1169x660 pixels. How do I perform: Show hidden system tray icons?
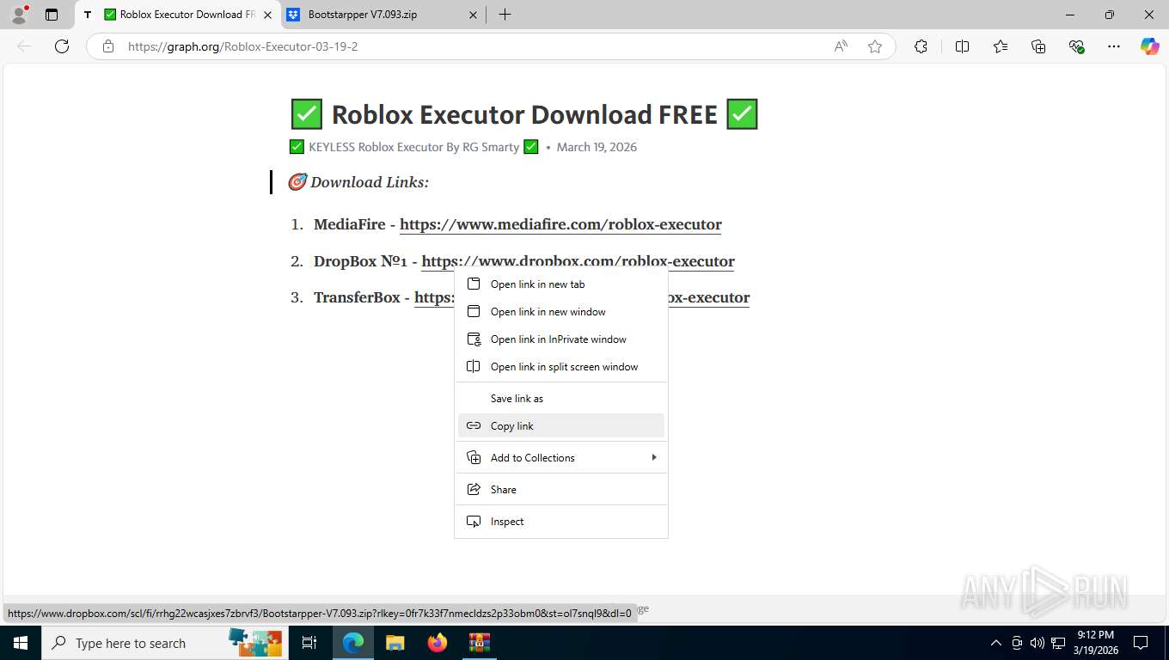[x=996, y=643]
